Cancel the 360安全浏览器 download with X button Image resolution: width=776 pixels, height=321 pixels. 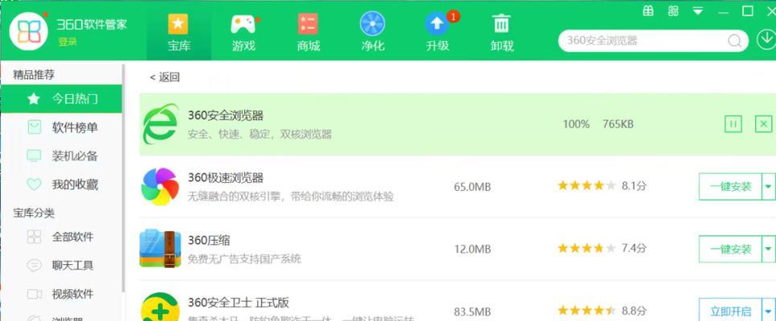coord(764,124)
